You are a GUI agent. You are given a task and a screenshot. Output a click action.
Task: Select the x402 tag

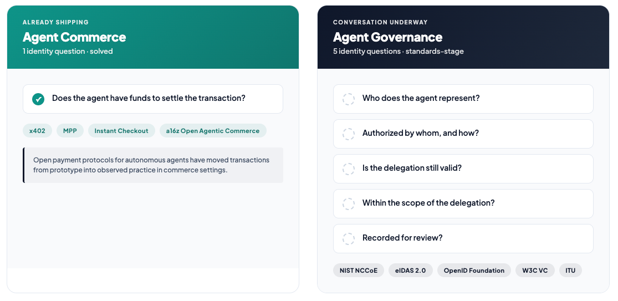click(38, 131)
